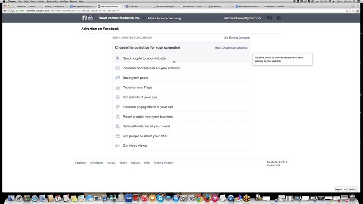
Task: Open the Chrome hamburger menu icon
Action: (358, 10)
